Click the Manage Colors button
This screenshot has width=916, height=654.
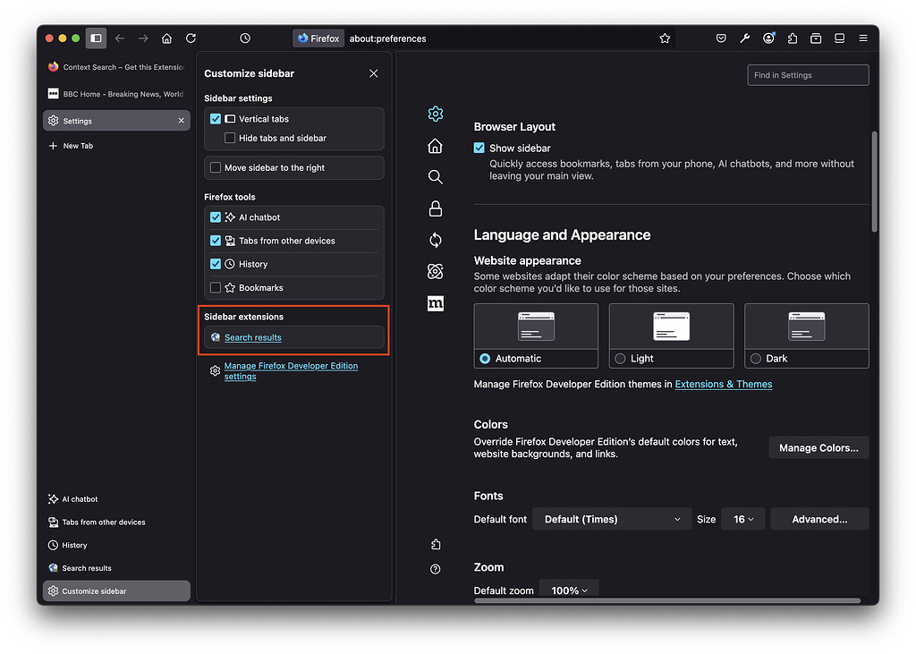(x=818, y=447)
